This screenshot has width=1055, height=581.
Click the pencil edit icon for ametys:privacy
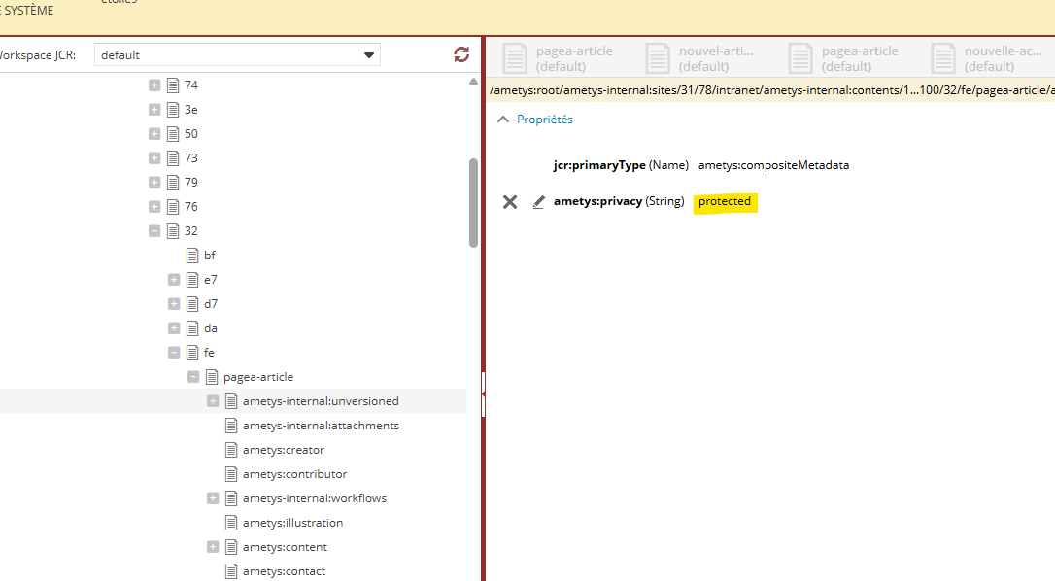[x=539, y=202]
